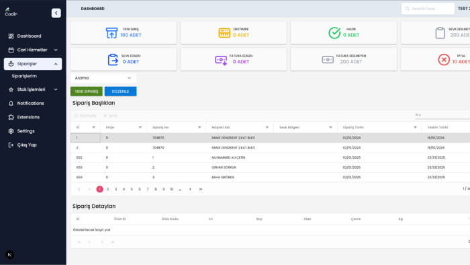
Task: Expand the Cari Hizmetler menu
Action: [33, 50]
